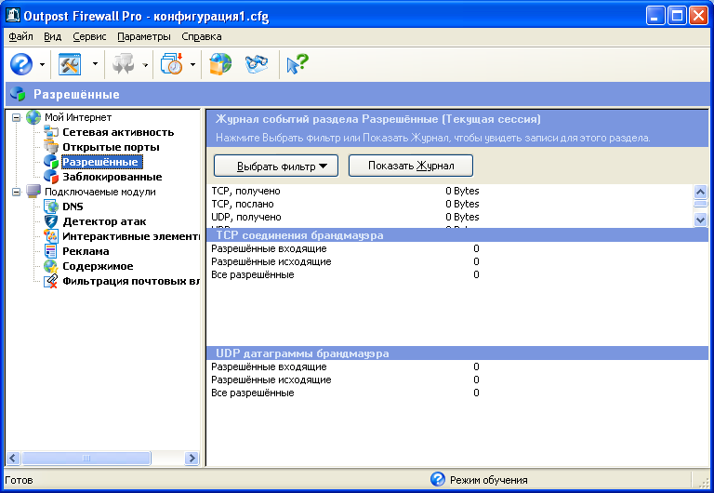This screenshot has width=714, height=493.
Task: Click the clock log-history toolbar icon
Action: [172, 64]
